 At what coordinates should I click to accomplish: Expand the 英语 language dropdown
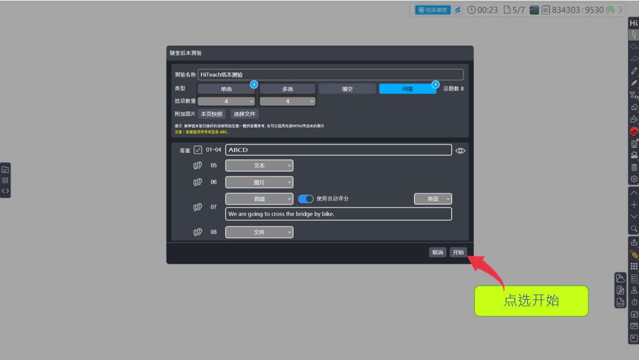433,199
